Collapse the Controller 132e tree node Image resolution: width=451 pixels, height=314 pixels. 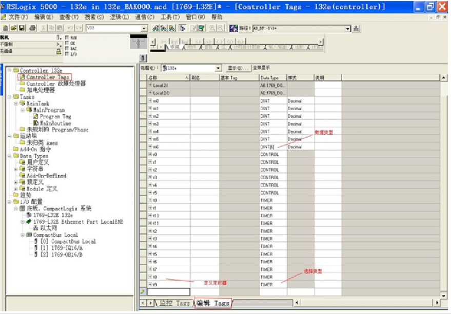[9, 70]
